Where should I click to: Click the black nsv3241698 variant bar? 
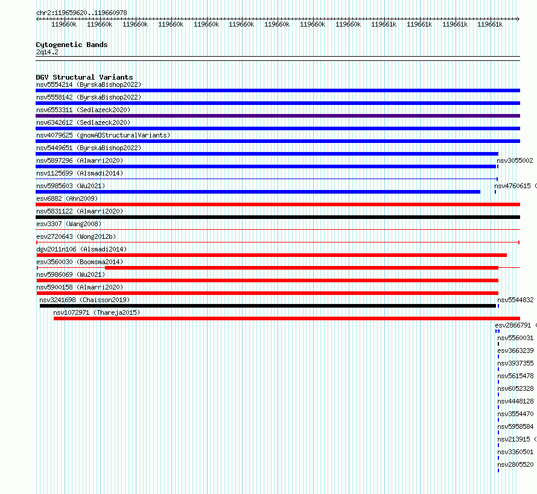[x=268, y=306]
